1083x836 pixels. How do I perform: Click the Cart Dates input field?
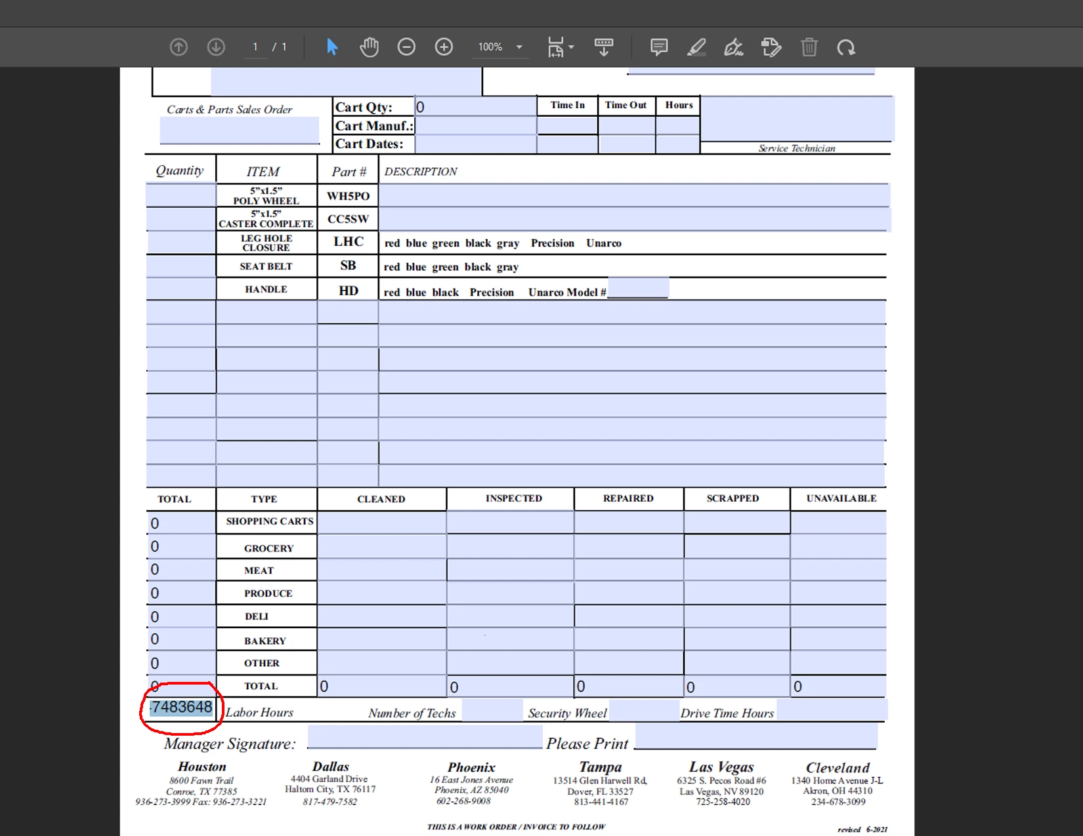coord(475,144)
